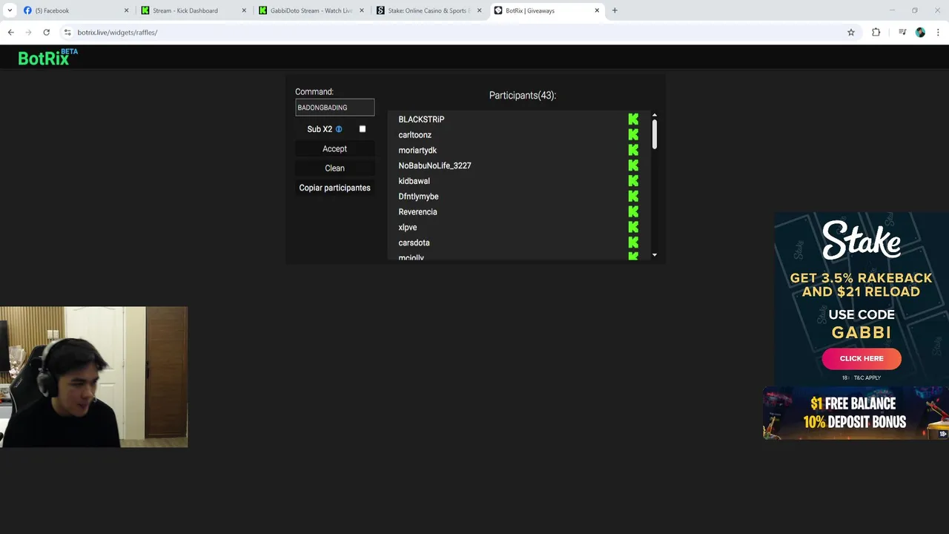This screenshot has height=534, width=949.
Task: Close the GabbiDoto Stream tab
Action: coord(362,10)
